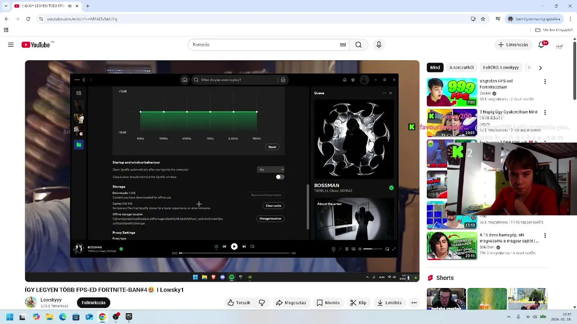Dislike the video with thumbs-down icon
This screenshot has height=324, width=577.
coord(262,303)
